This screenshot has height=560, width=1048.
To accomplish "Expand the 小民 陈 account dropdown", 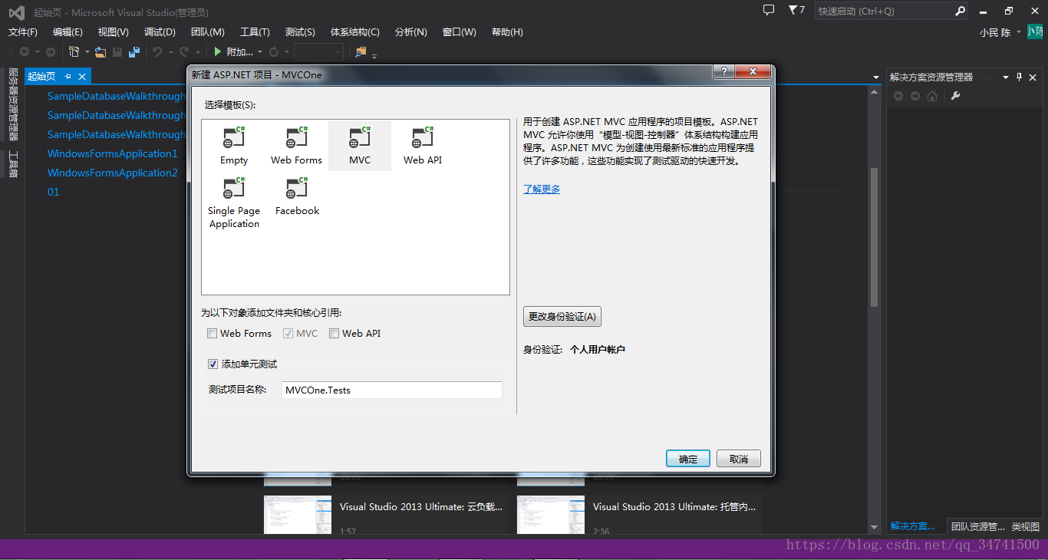I will [1019, 32].
